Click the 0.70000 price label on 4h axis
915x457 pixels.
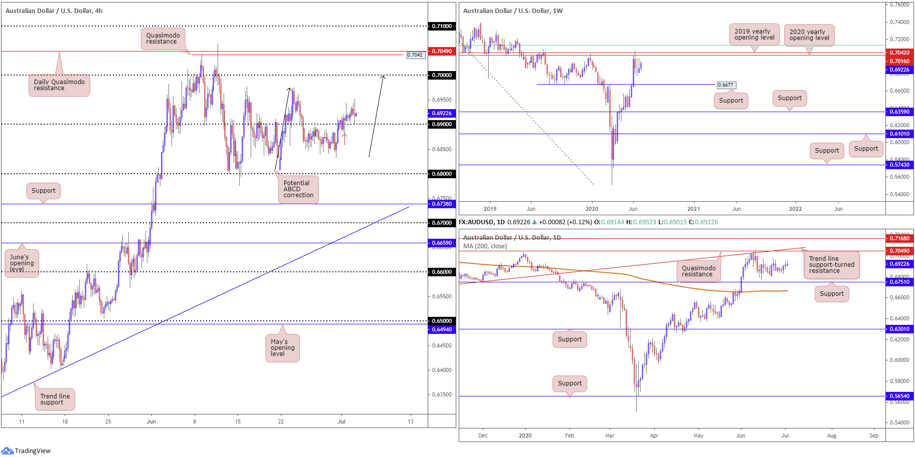442,75
